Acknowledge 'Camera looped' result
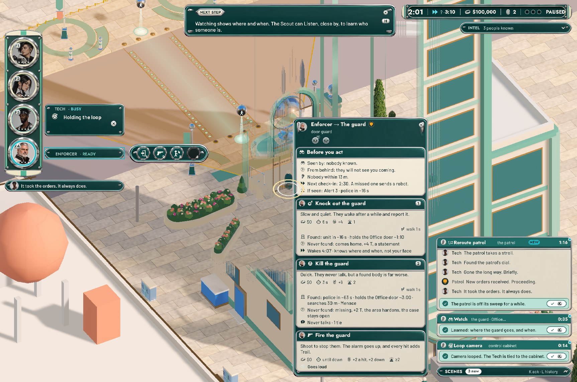This screenshot has width=577, height=382. click(556, 356)
